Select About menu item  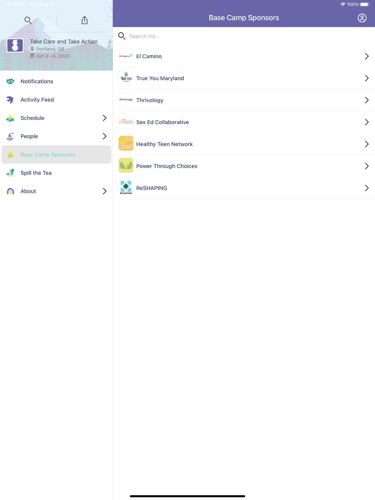(56, 191)
